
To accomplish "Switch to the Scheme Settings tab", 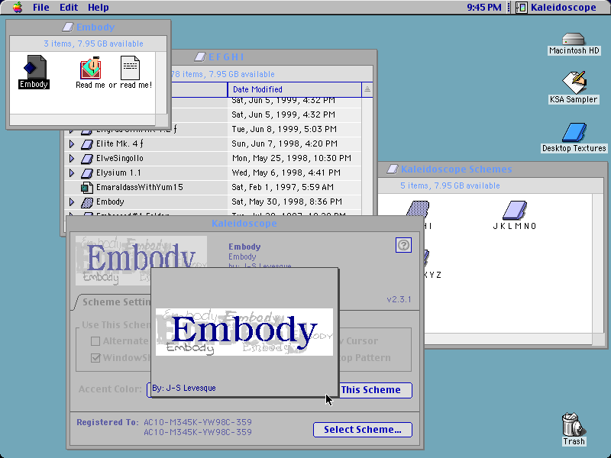I will (x=114, y=302).
